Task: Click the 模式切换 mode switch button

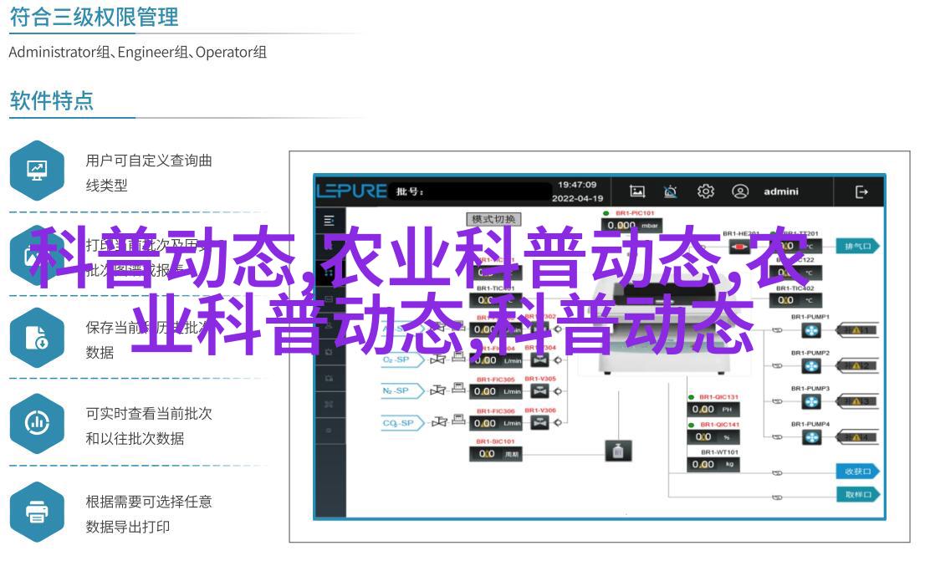Action: pos(493,219)
